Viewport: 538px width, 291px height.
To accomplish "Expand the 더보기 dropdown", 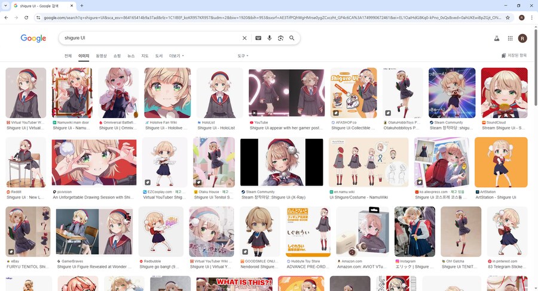I will click(x=176, y=56).
